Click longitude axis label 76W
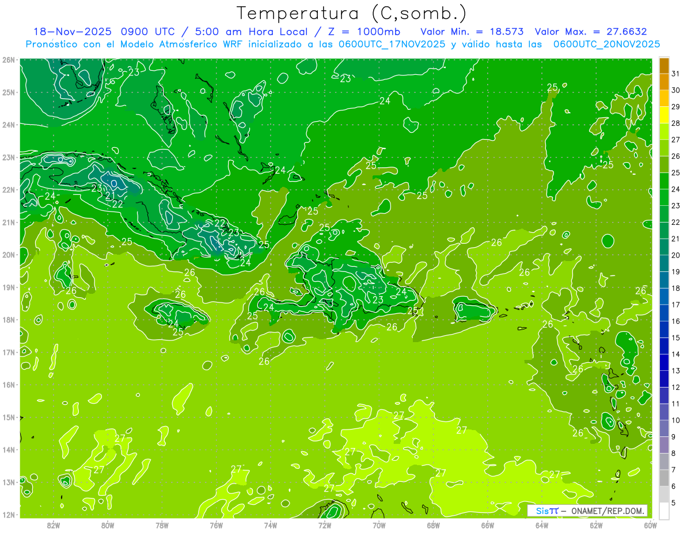This screenshot has height=533, width=691. pyautogui.click(x=217, y=525)
